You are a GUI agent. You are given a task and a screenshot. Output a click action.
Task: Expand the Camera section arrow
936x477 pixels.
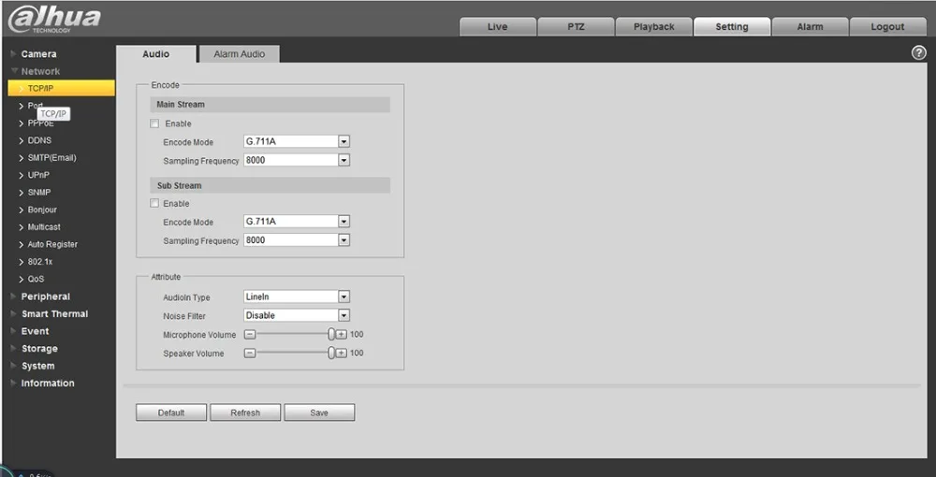click(x=14, y=53)
